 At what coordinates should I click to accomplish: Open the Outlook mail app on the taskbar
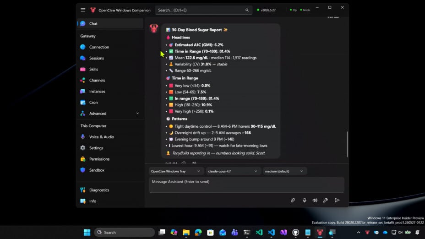click(x=223, y=233)
